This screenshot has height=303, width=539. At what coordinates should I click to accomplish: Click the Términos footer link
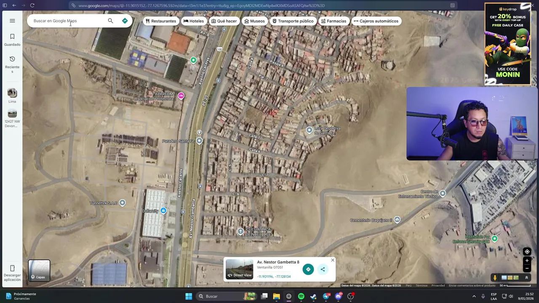pos(422,286)
